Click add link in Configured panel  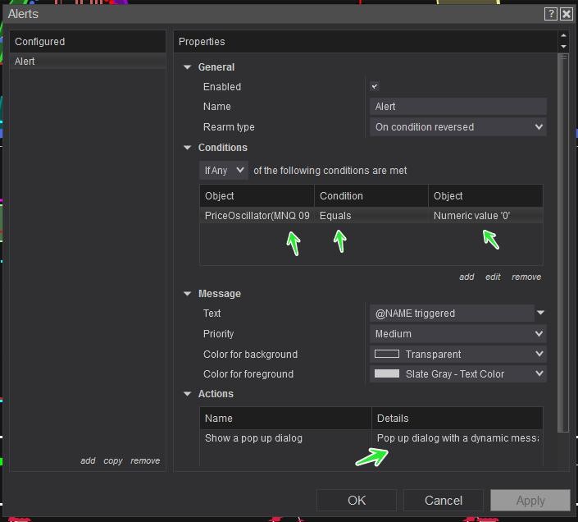tap(88, 460)
